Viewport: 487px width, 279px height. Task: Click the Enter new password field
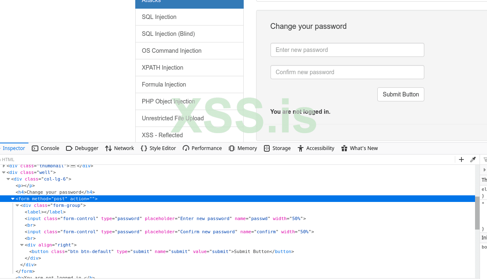click(x=347, y=50)
